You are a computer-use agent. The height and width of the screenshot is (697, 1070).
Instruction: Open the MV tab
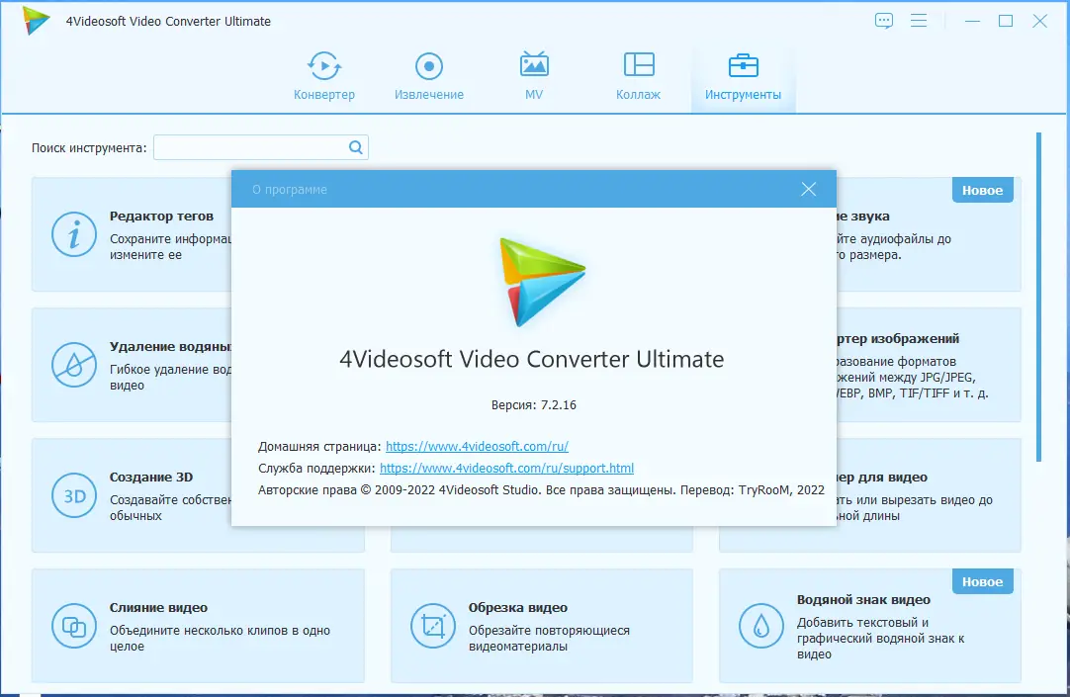coord(534,76)
